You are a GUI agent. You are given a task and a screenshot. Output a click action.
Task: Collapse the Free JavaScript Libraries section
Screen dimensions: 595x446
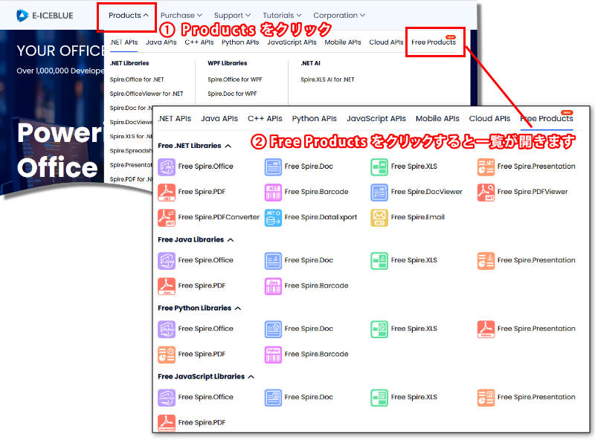tap(251, 377)
